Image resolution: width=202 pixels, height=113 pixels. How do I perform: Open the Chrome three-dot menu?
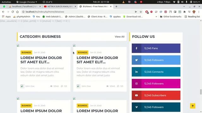(x=199, y=12)
